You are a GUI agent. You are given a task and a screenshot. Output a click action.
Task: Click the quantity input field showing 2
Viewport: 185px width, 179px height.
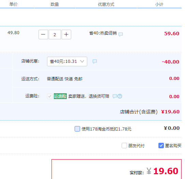click(55, 35)
